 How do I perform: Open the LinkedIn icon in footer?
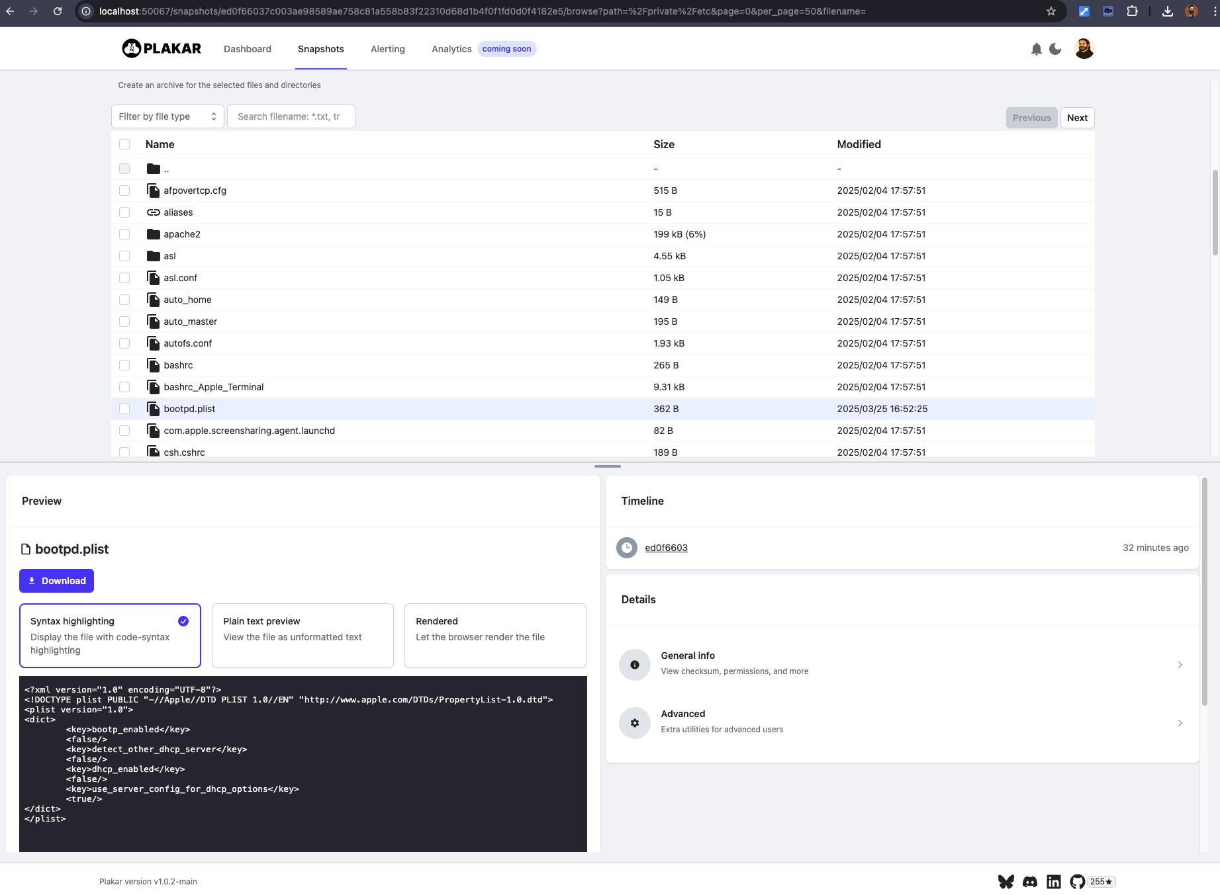click(1053, 881)
